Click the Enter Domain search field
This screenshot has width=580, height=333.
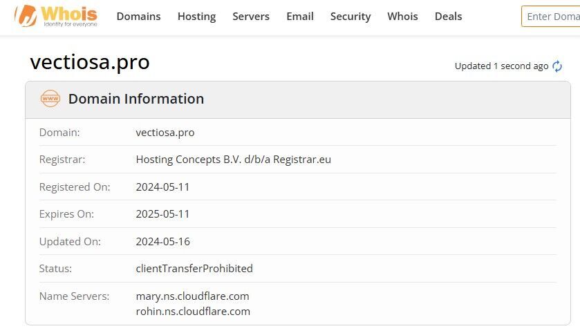[x=551, y=17]
